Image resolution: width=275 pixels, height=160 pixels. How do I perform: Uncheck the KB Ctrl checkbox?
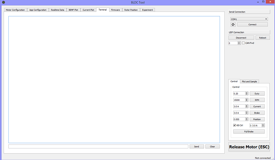tap(235, 125)
